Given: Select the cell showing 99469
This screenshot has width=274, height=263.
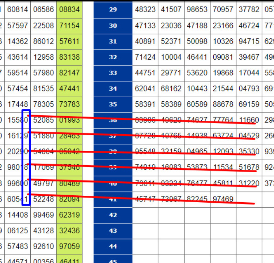Looking at the screenshot, I should tap(43, 215).
